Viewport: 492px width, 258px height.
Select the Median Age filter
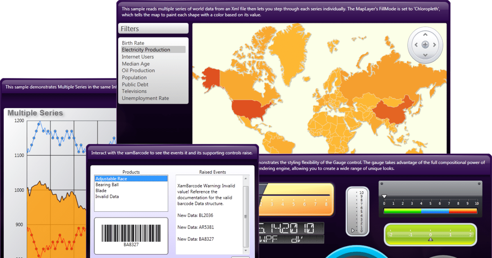click(x=135, y=63)
